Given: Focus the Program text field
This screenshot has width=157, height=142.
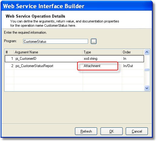Looking at the screenshot, I should tap(56, 41).
